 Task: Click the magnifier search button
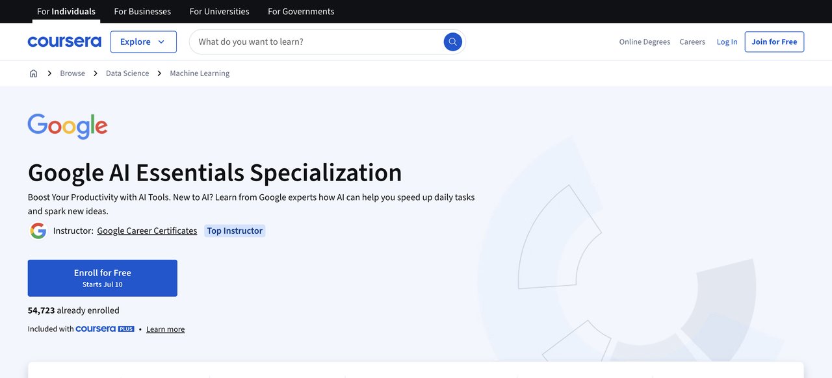(x=453, y=42)
